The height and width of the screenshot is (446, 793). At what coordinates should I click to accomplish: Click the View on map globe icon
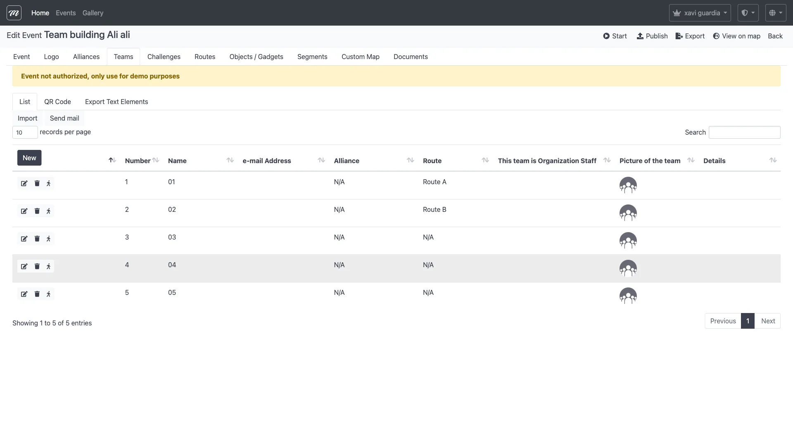pyautogui.click(x=716, y=36)
